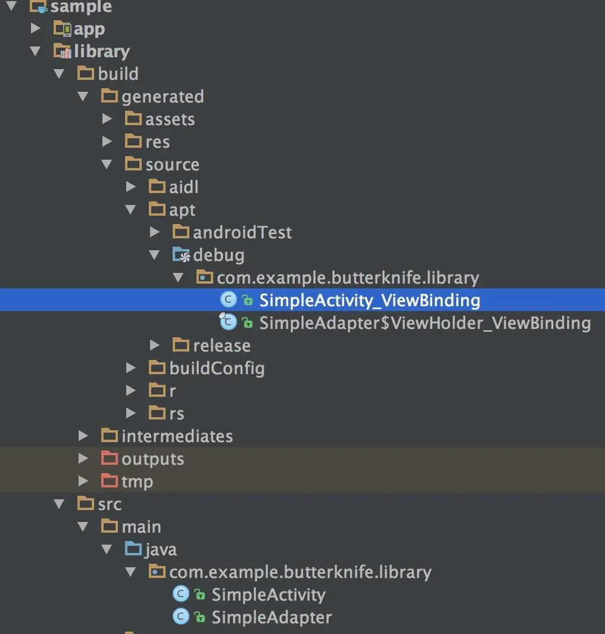This screenshot has width=605, height=634.
Task: Click the red outputs folder icon
Action: [110, 458]
